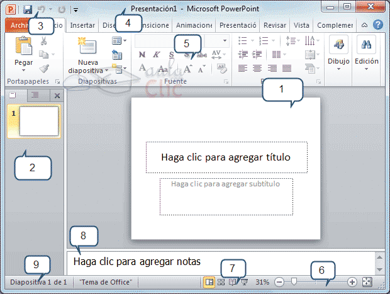Click the zoom slider handle
This screenshot has height=294, width=390.
click(x=293, y=282)
